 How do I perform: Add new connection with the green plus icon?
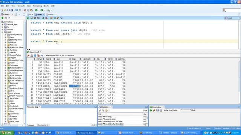click(x=2, y=18)
